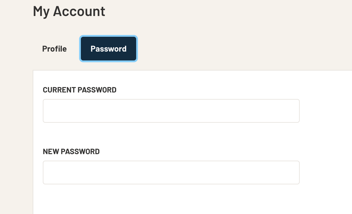Image resolution: width=352 pixels, height=214 pixels.
Task: Click label above the second password field
Action: pos(71,152)
